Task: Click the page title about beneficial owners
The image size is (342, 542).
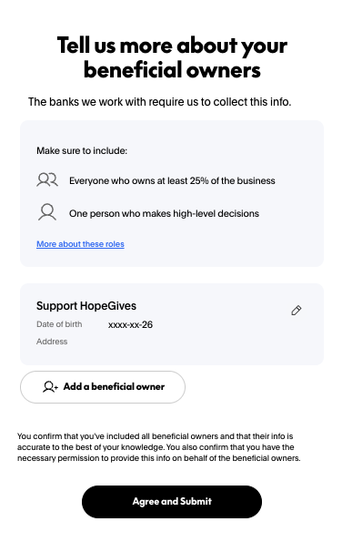Action: (x=172, y=57)
